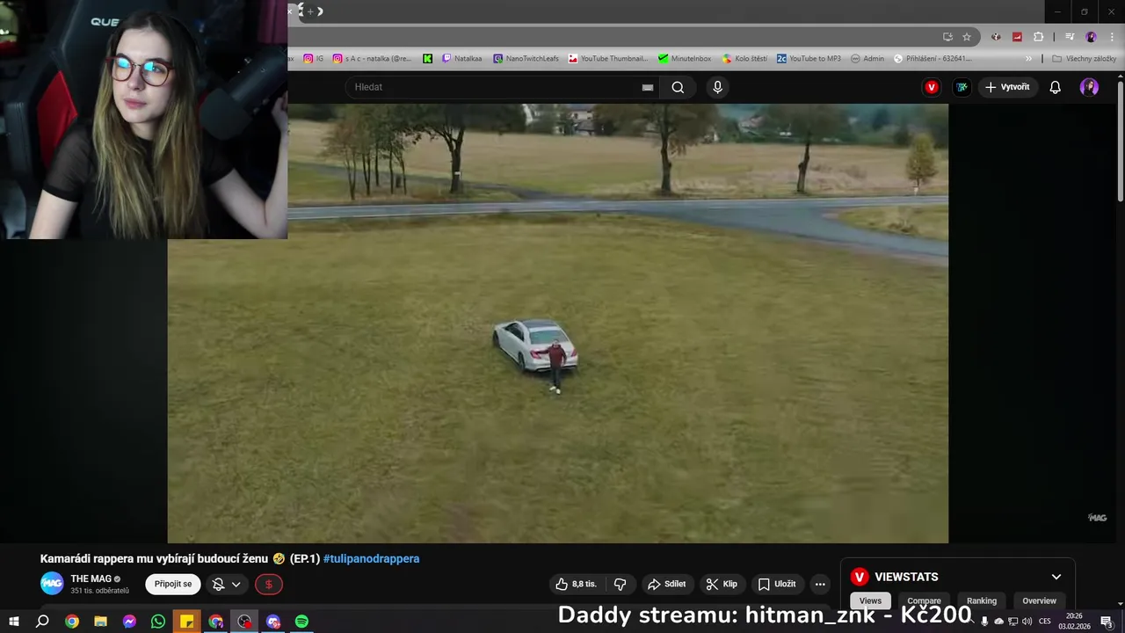Open WhatsApp from the taskbar

click(x=158, y=622)
